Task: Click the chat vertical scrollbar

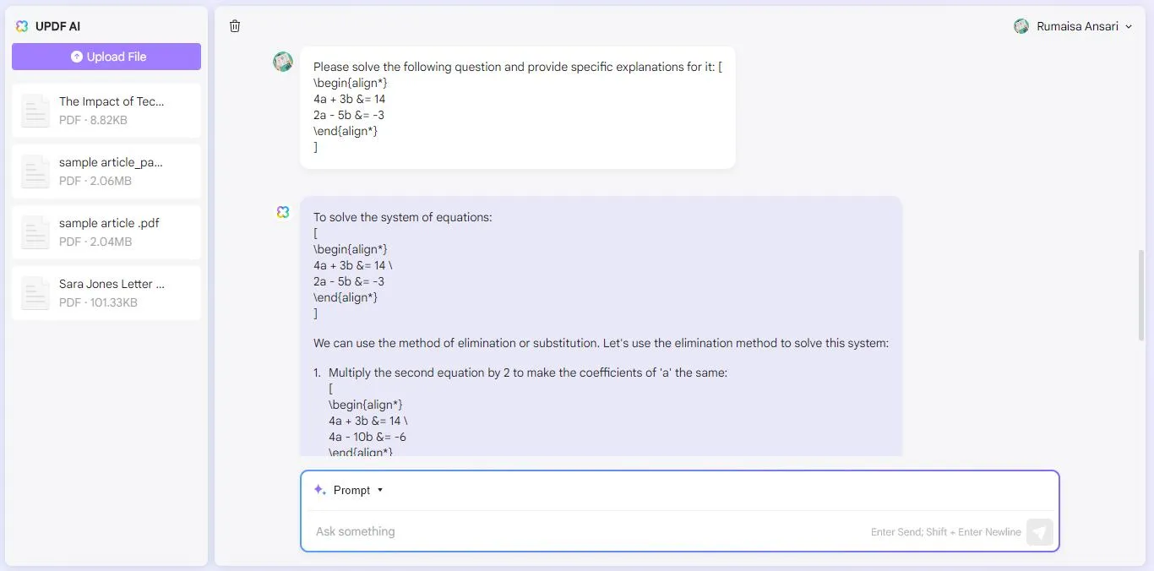Action: [x=1142, y=296]
